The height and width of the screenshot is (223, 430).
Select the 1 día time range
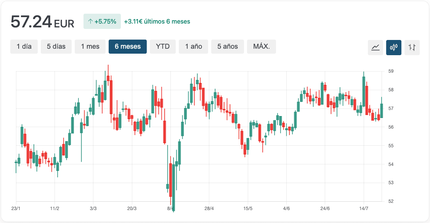[x=24, y=46]
